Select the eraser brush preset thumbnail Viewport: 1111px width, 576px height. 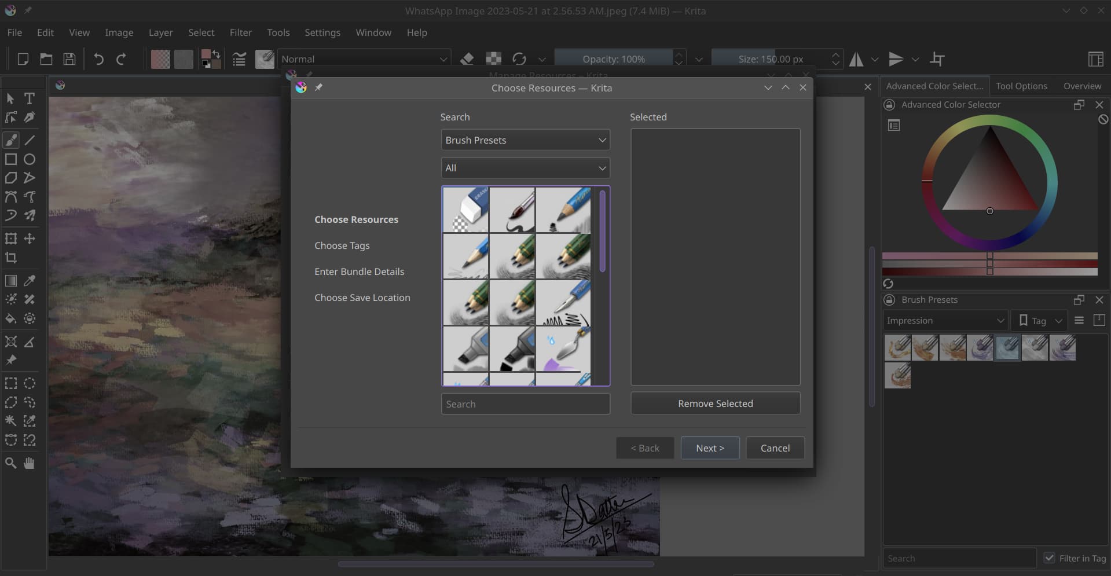[x=465, y=210]
